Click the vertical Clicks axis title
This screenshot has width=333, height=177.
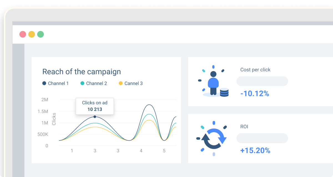pos(54,119)
